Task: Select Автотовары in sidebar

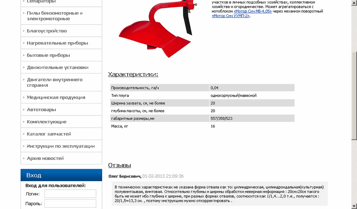Action: tap(41, 109)
